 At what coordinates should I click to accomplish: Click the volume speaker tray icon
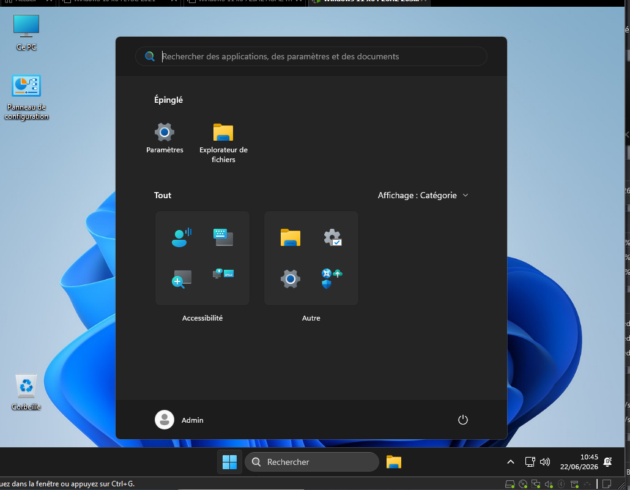[x=545, y=462]
